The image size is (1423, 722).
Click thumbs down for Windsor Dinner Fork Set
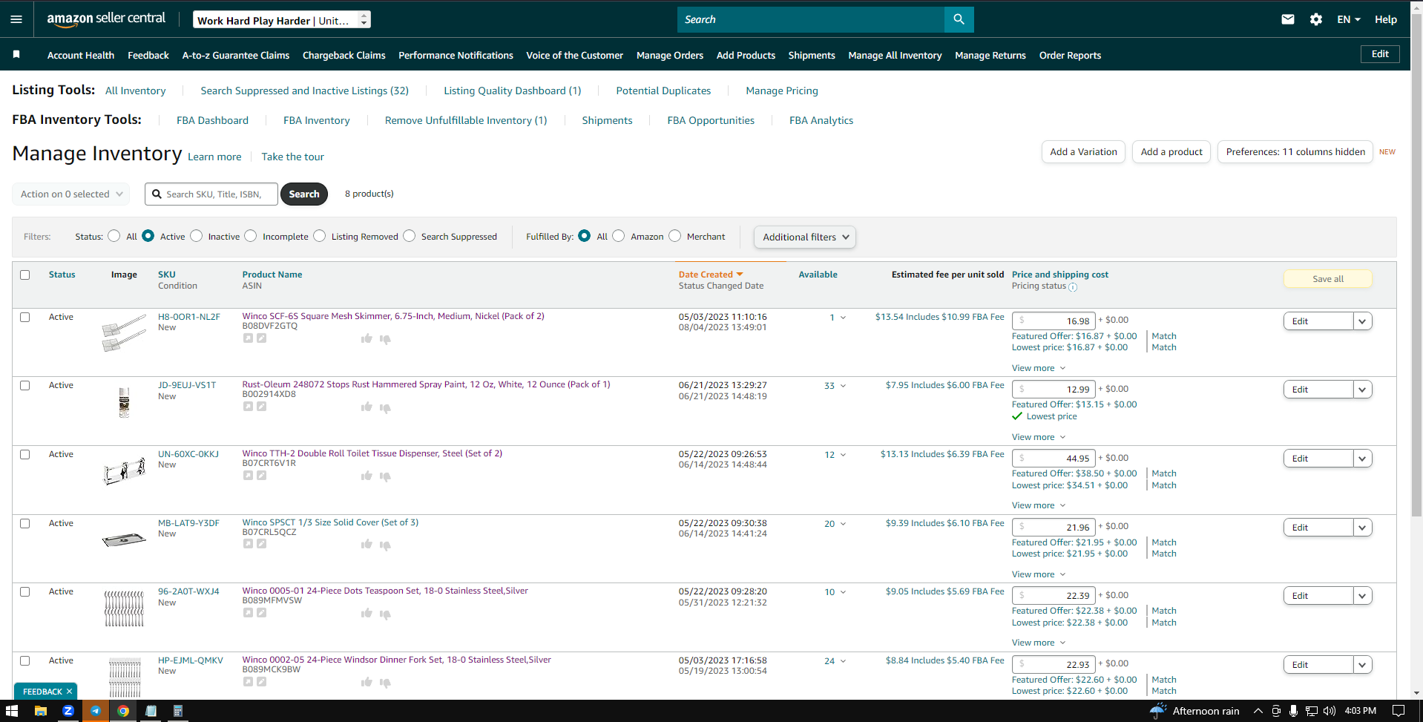coord(385,682)
